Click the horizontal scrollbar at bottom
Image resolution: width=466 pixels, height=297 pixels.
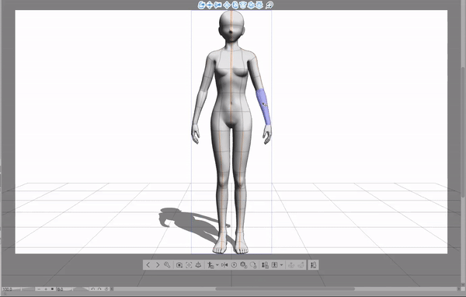tap(285, 288)
